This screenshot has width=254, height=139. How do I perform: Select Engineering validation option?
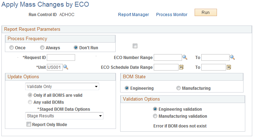tap(155, 109)
